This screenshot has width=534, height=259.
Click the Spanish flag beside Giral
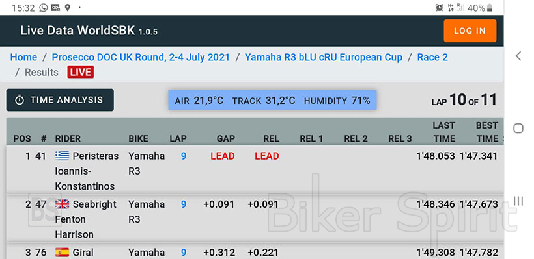point(62,253)
